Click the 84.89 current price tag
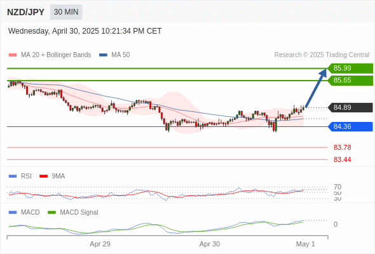The image size is (375, 254). (x=350, y=107)
